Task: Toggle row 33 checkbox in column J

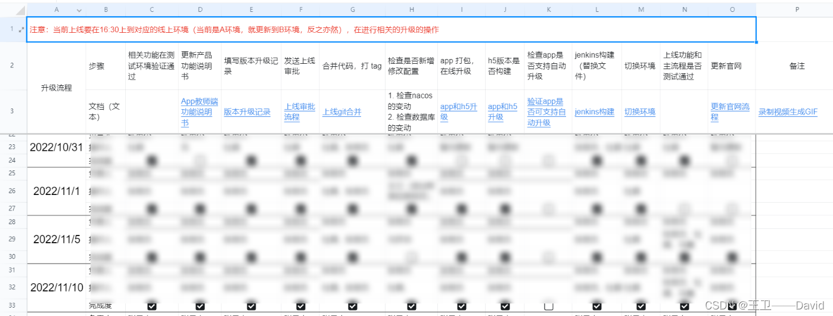Action: point(505,306)
